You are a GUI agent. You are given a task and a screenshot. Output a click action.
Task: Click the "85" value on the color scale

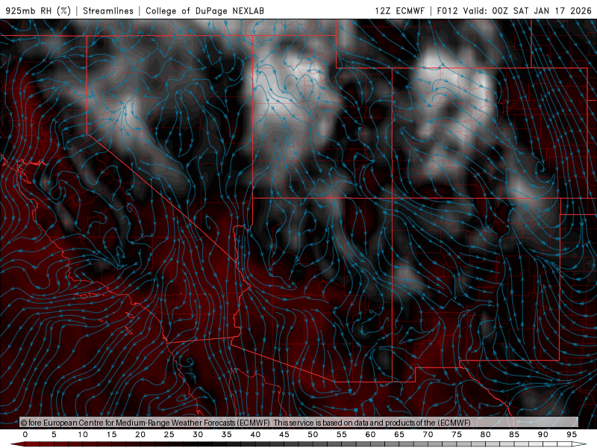514,435
